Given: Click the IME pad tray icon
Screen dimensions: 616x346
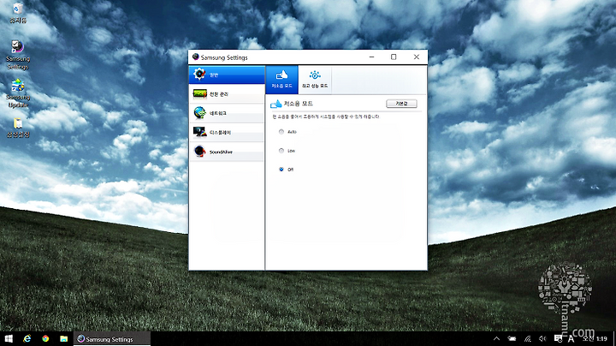Looking at the screenshot, I should 558,338.
